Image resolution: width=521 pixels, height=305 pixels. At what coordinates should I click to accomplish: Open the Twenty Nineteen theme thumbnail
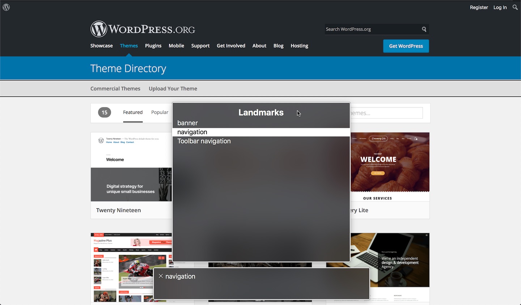(x=131, y=167)
